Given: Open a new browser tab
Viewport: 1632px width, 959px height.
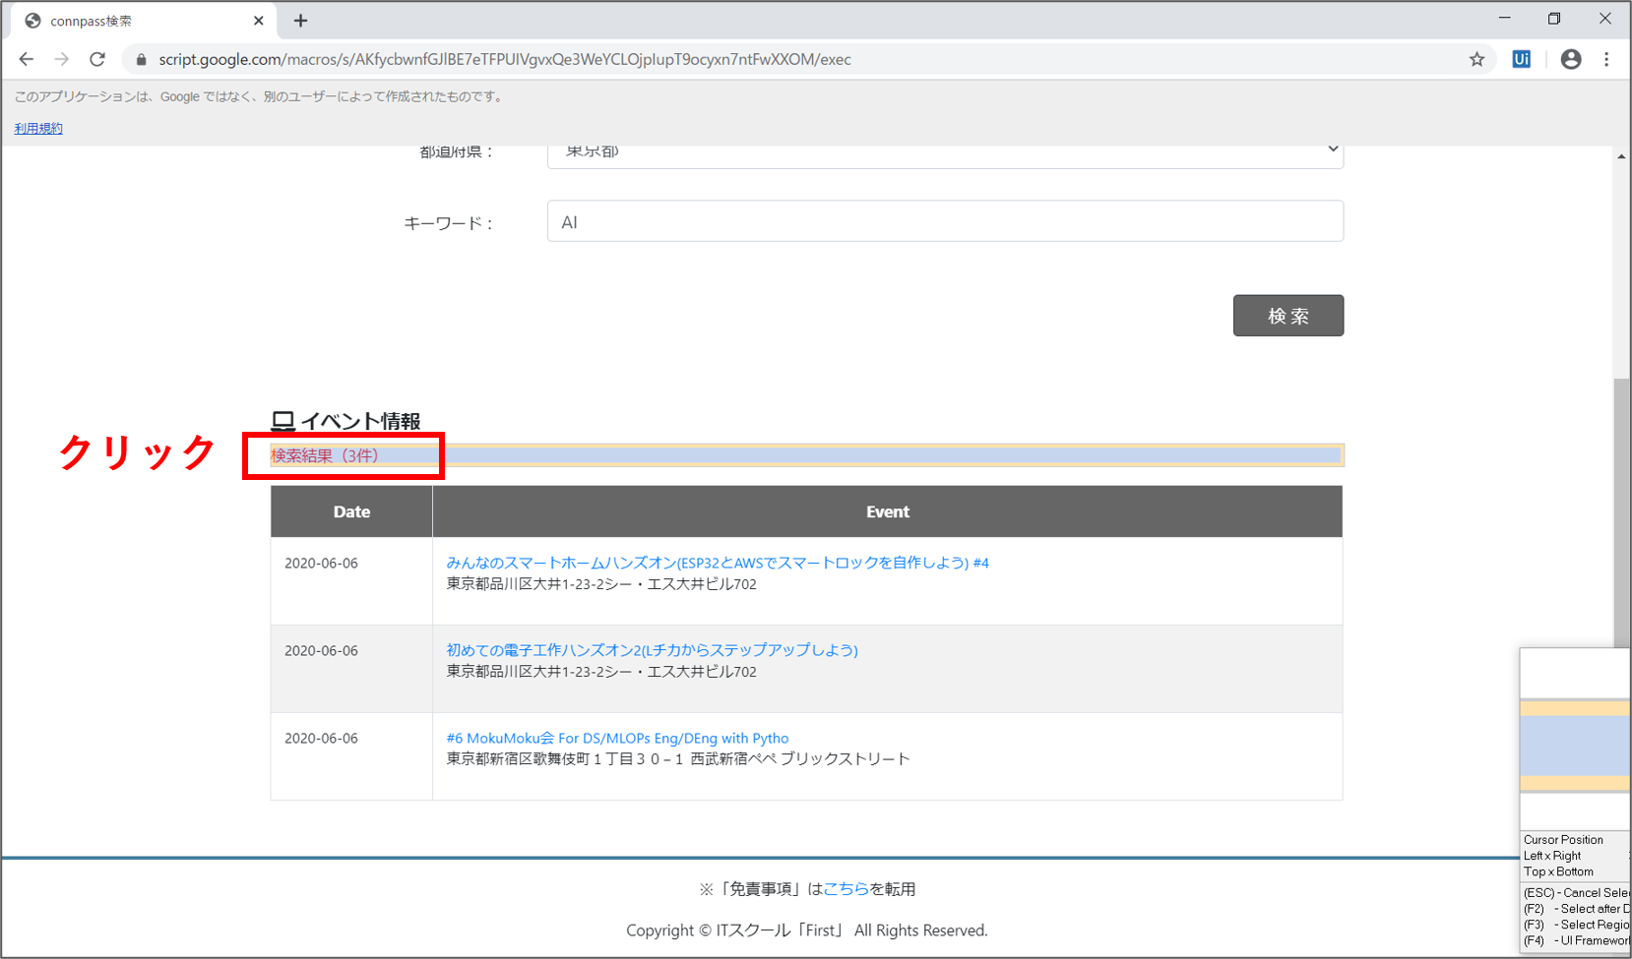Looking at the screenshot, I should tap(301, 21).
